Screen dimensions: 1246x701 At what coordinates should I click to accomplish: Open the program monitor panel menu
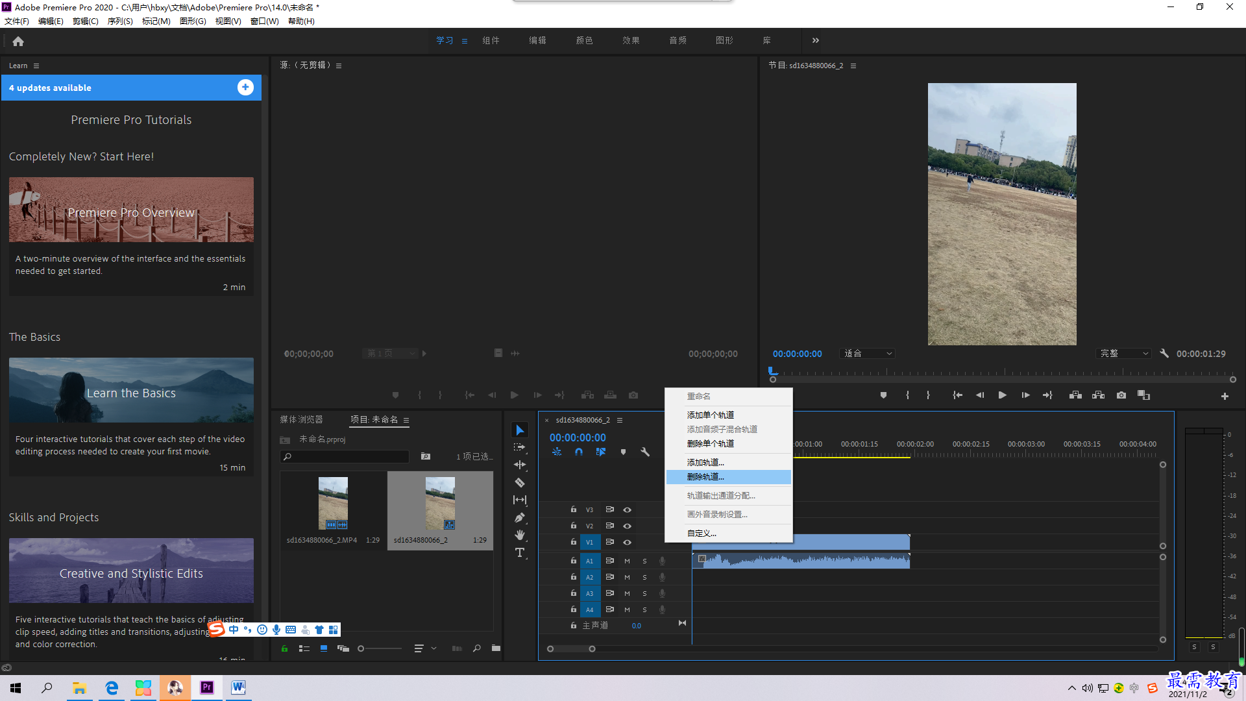(853, 66)
